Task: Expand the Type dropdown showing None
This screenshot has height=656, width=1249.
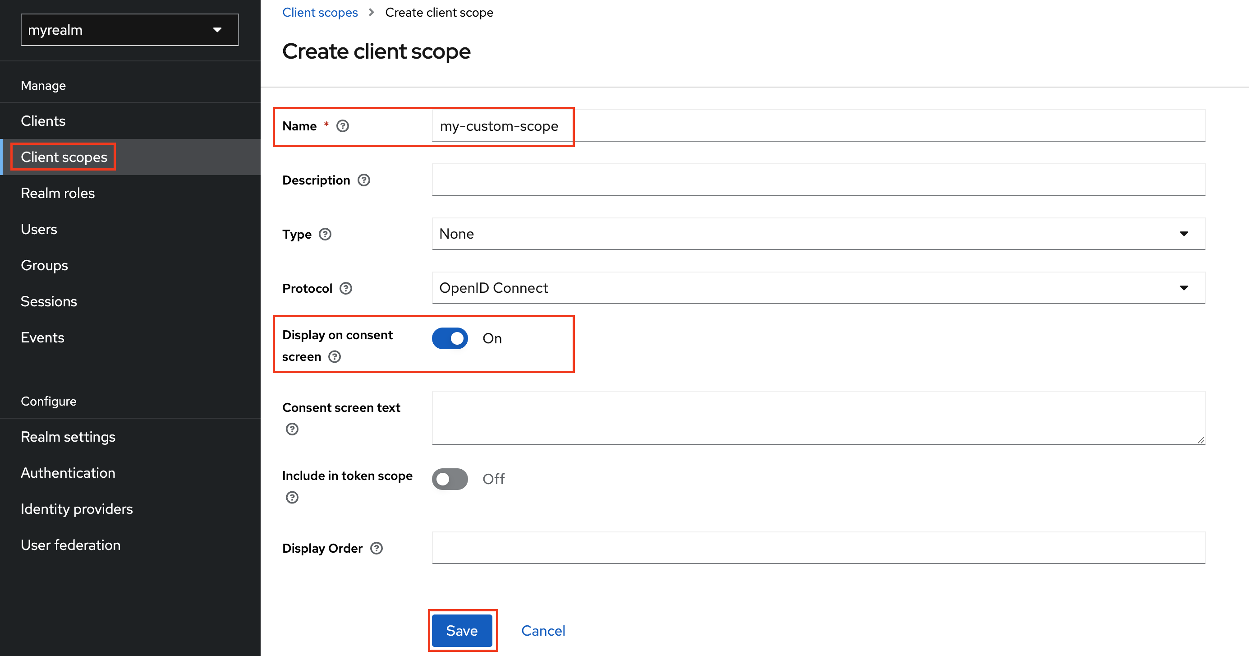Action: [818, 234]
